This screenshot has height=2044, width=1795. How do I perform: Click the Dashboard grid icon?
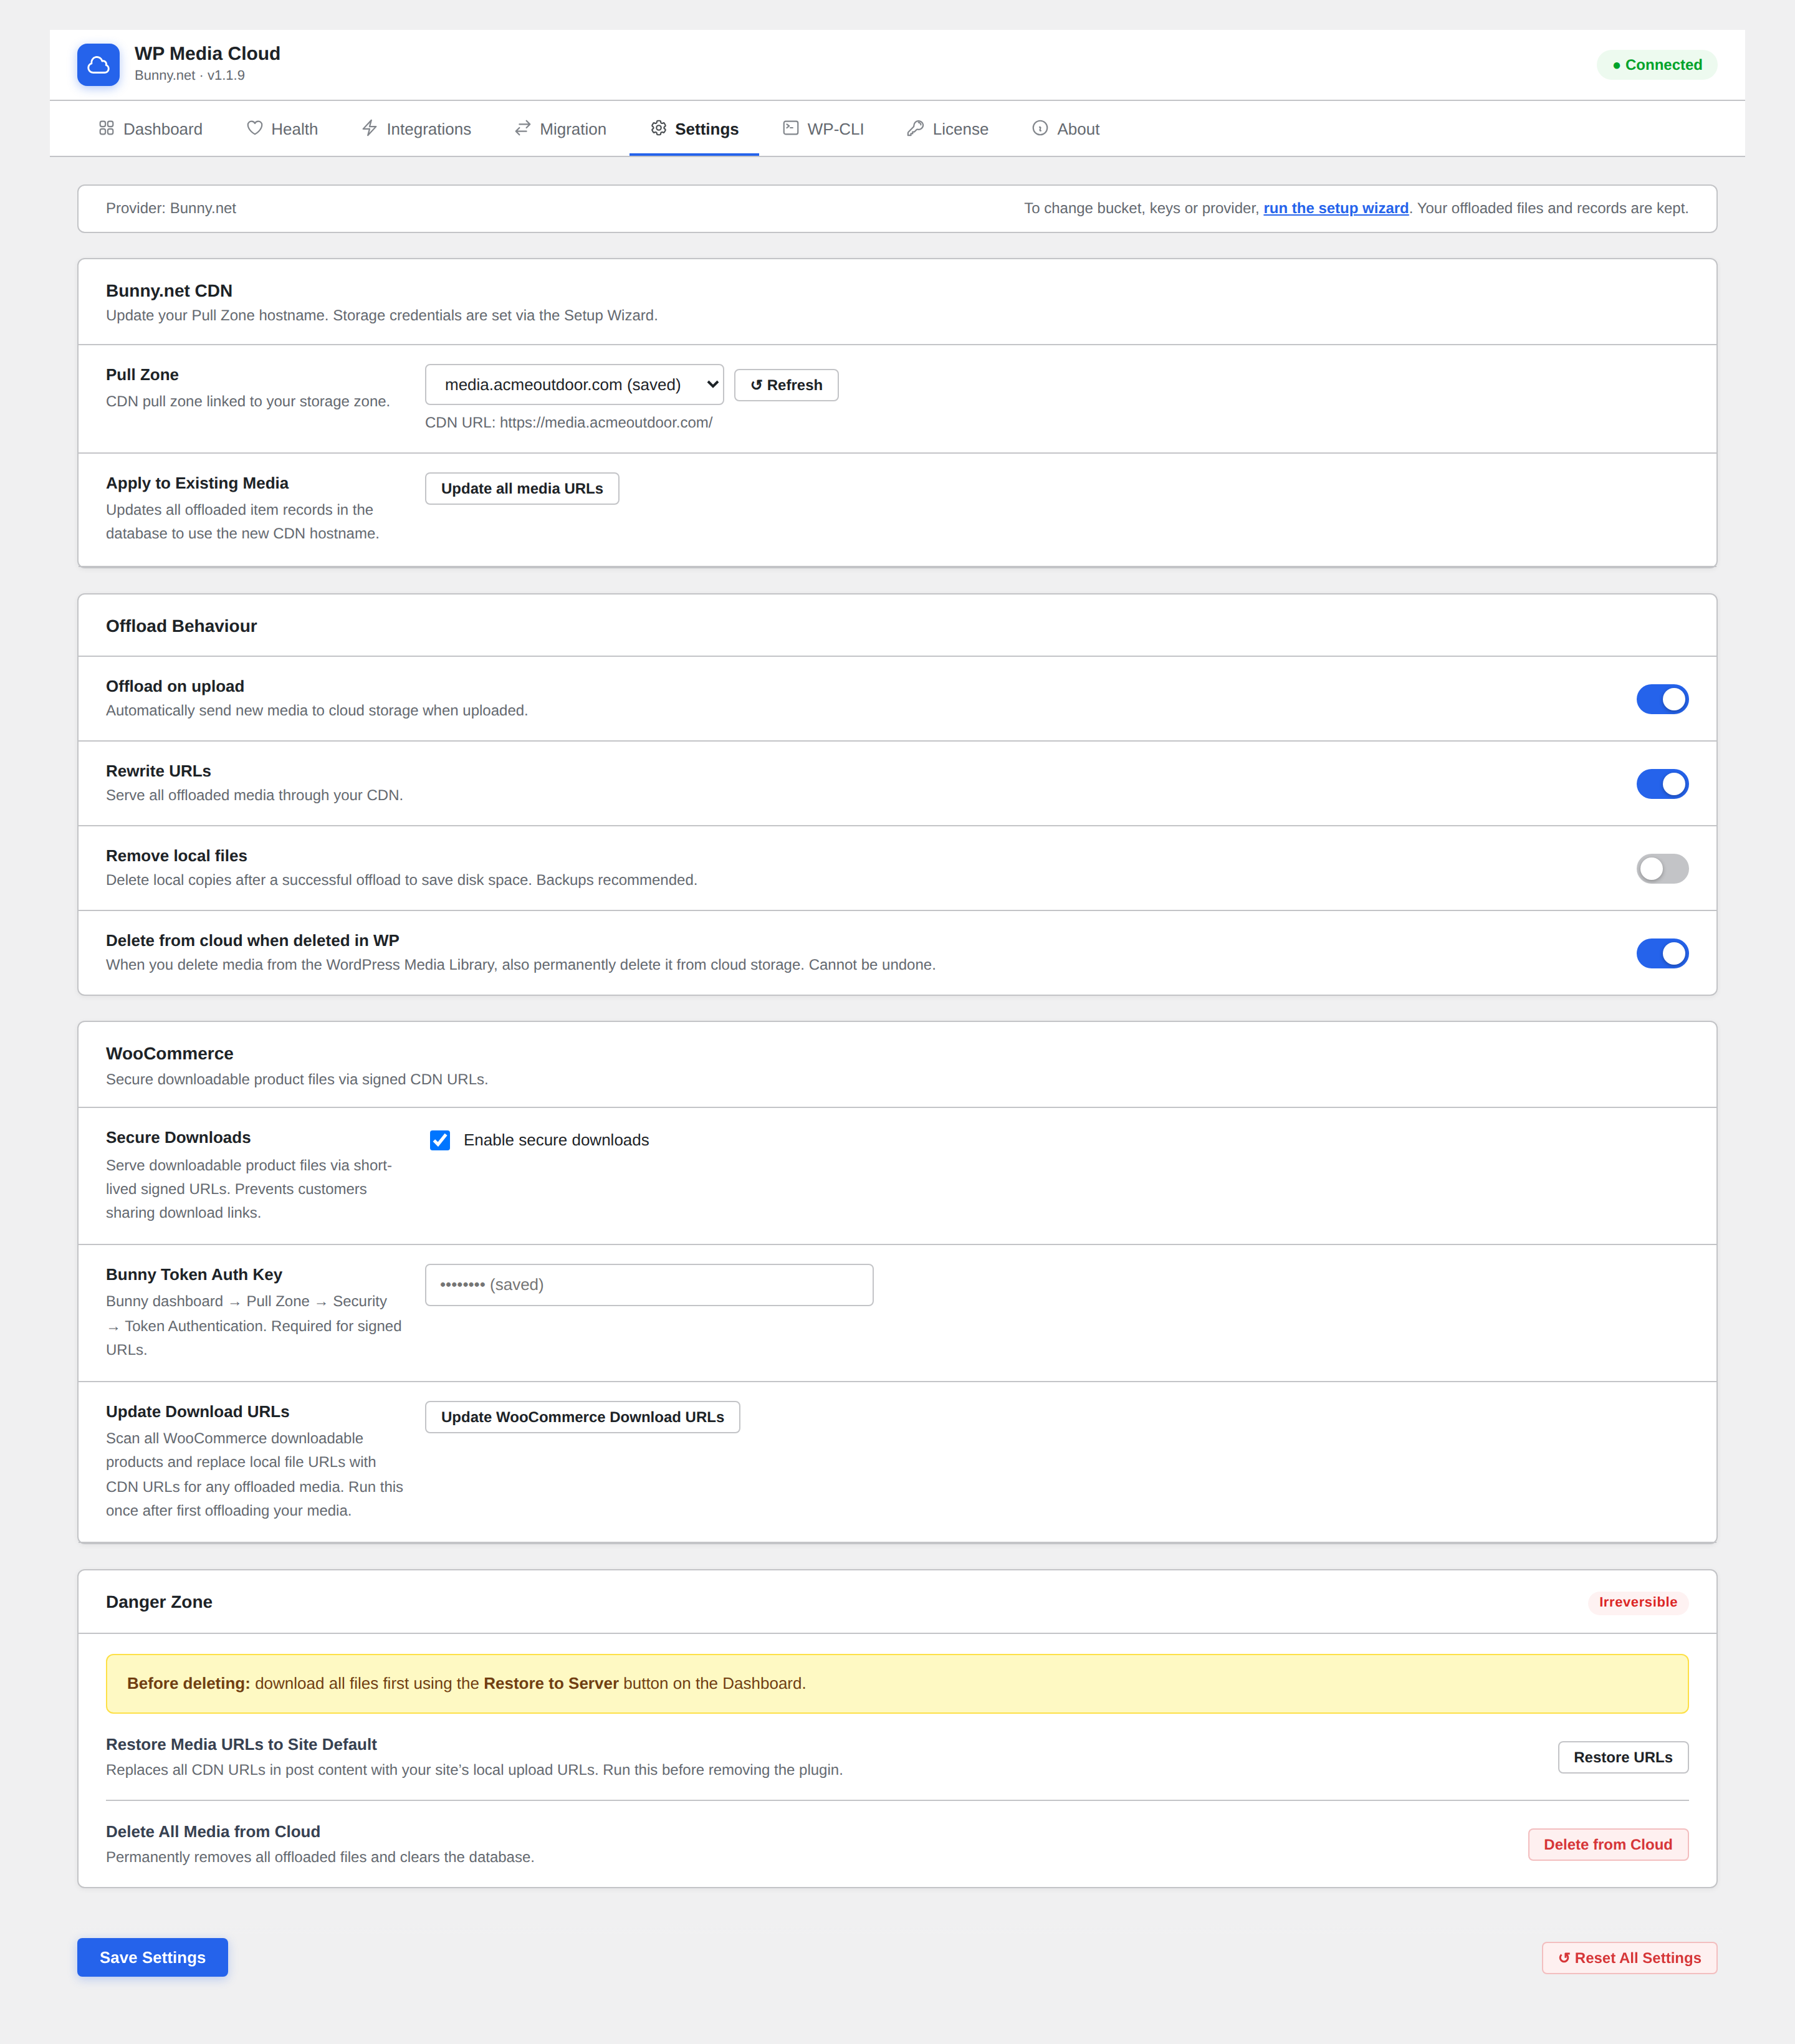point(106,128)
